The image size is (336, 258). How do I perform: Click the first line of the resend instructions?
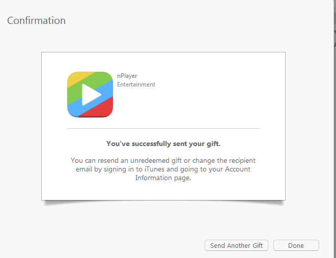tap(163, 160)
